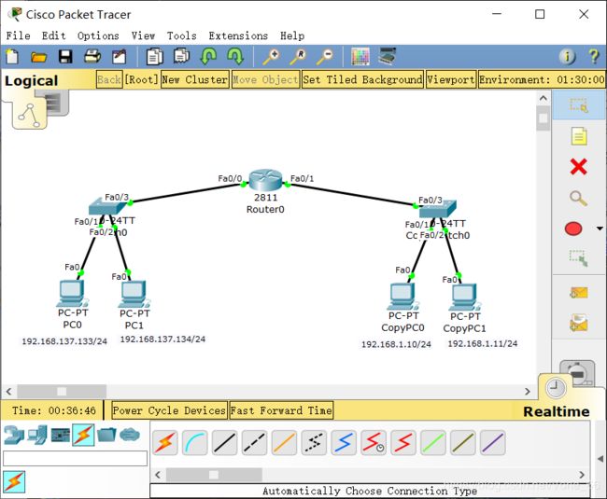Choose the Copper Straight-Through cable
The height and width of the screenshot is (499, 607).
tap(224, 442)
